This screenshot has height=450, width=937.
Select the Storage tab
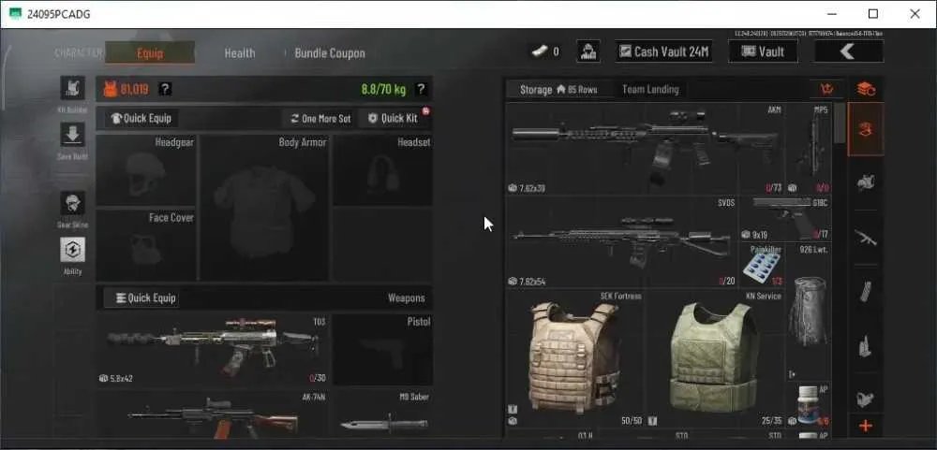pyautogui.click(x=558, y=90)
